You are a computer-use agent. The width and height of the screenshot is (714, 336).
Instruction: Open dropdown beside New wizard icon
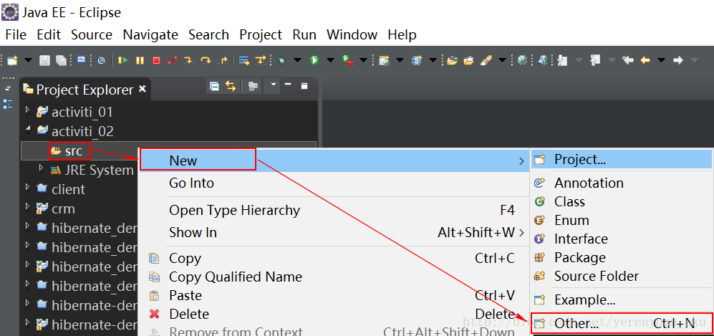28,60
